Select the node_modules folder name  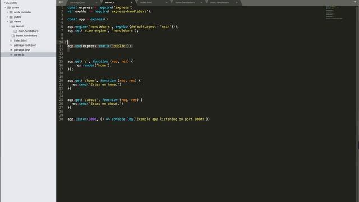click(22, 12)
